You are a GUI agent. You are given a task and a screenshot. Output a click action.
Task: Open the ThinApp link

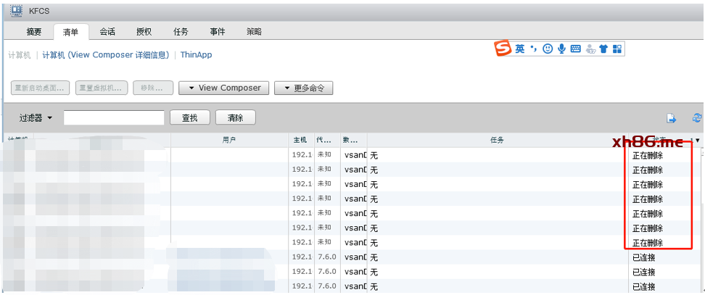(196, 55)
